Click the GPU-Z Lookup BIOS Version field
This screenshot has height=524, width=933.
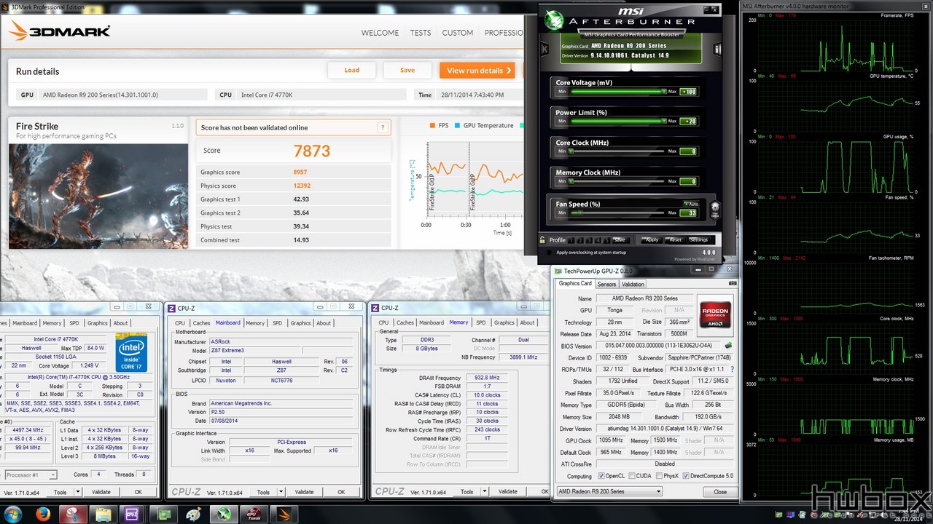coord(658,346)
